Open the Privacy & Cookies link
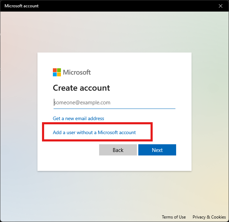 click(209, 217)
